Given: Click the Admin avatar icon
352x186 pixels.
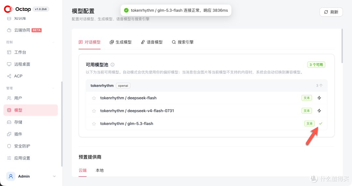Looking at the screenshot, I should point(11,176).
